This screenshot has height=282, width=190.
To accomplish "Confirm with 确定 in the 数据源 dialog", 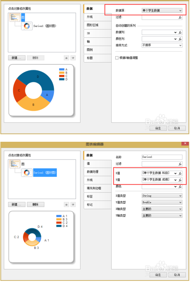I will [x=158, y=128].
